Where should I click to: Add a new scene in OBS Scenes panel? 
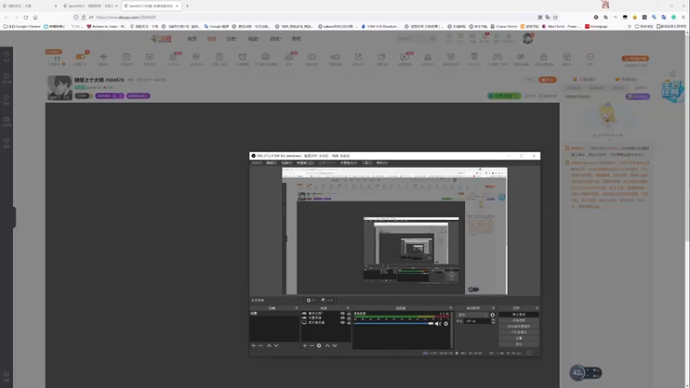254,346
